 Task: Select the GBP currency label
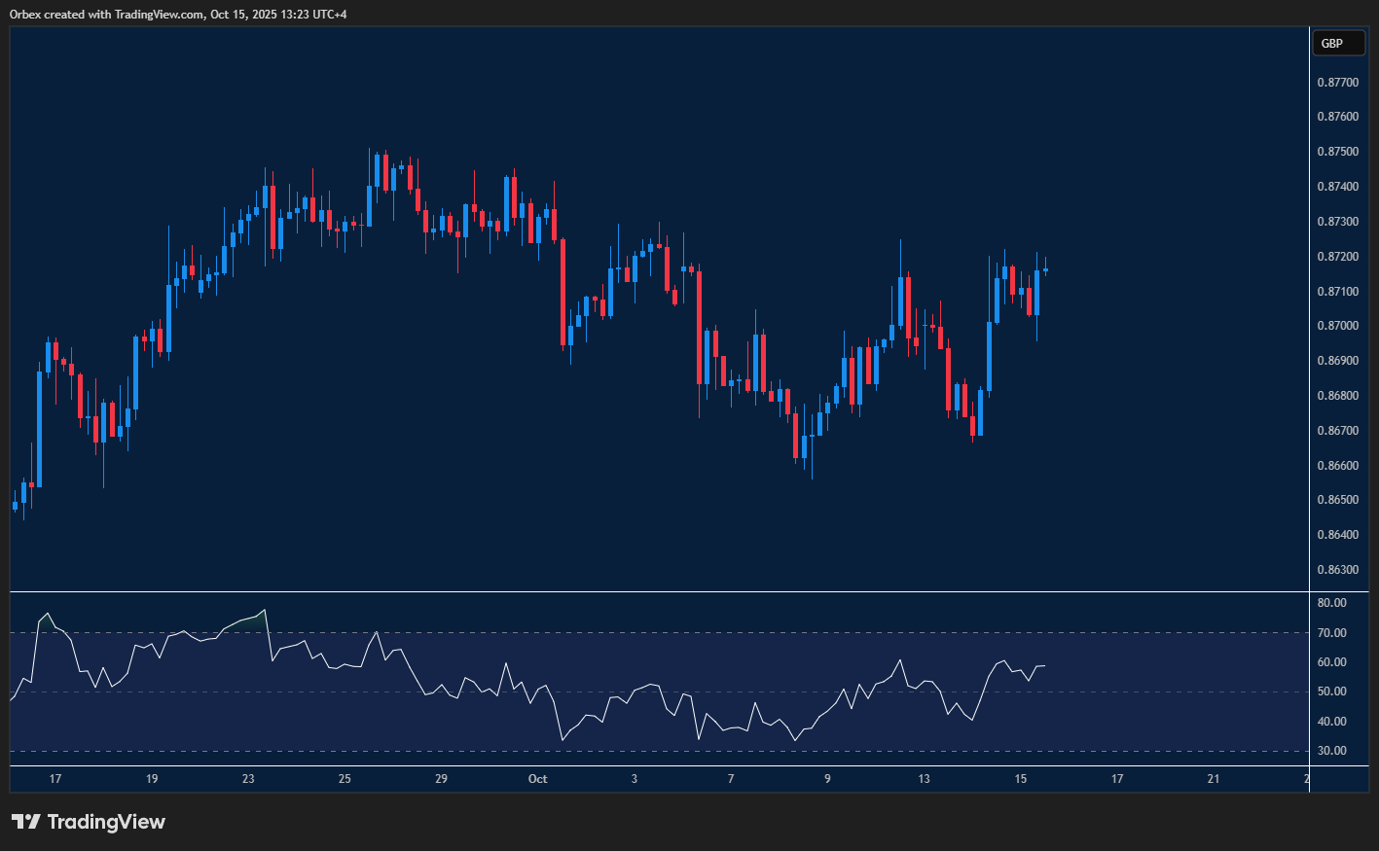point(1338,43)
